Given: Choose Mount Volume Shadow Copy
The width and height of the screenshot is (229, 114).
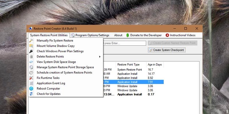Looking at the screenshot, I should coord(66,46).
